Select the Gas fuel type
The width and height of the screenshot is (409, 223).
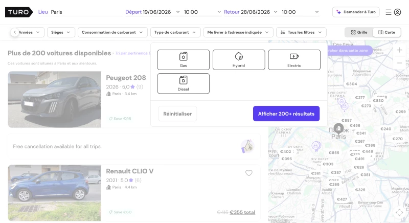point(184,60)
